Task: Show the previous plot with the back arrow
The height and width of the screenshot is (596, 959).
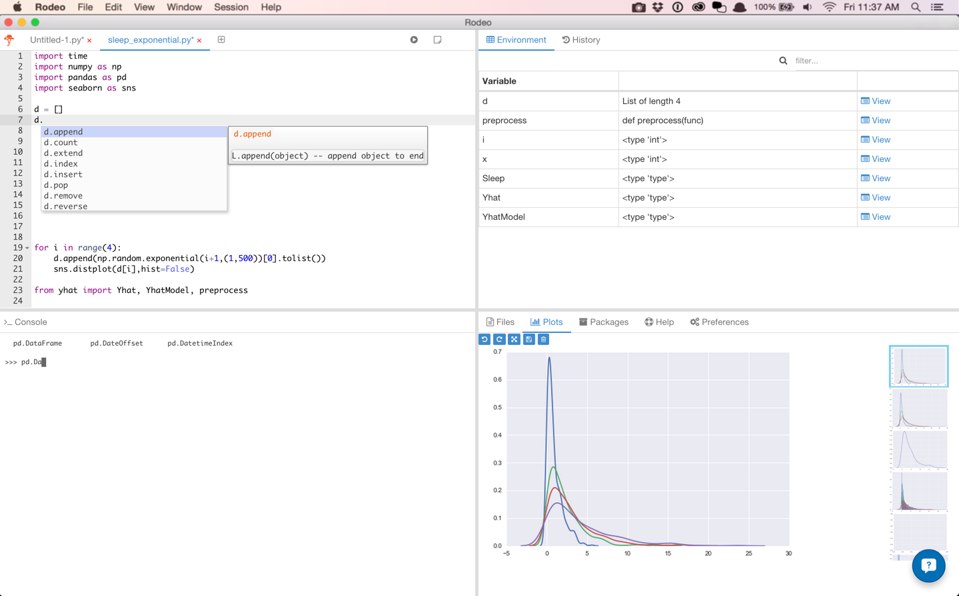Action: [x=484, y=339]
